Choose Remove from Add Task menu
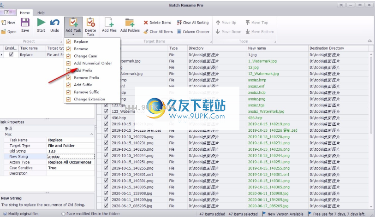The height and width of the screenshot is (217, 375). [92, 49]
